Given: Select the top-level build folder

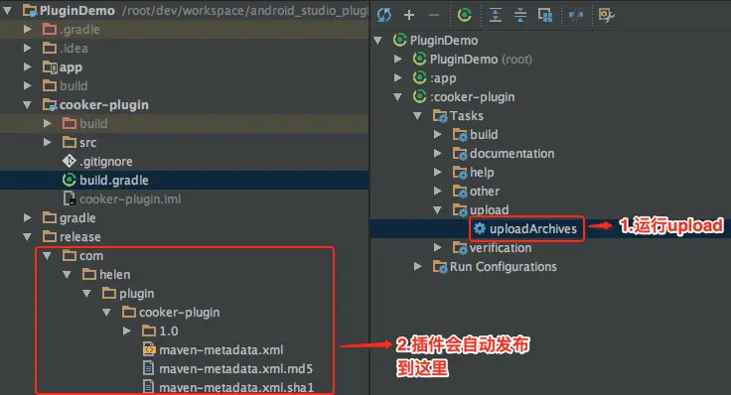Looking at the screenshot, I should (x=73, y=85).
